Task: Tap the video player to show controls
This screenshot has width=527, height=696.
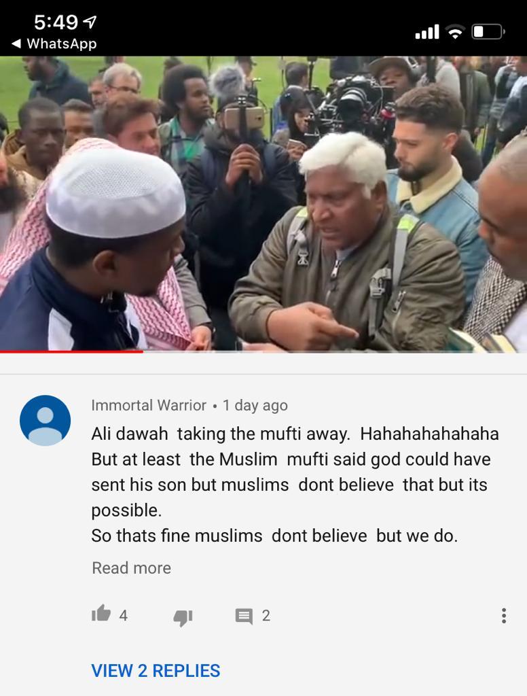Action: coord(263,204)
